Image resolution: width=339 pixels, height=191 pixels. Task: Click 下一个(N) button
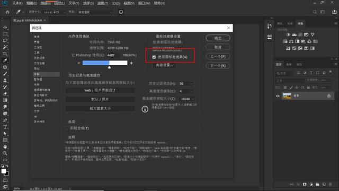(x=218, y=66)
